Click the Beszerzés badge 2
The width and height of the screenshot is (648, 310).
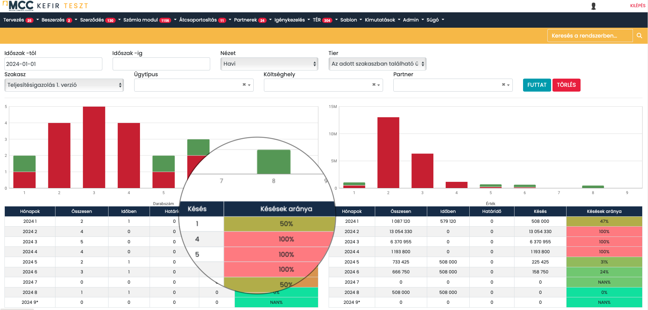tap(69, 21)
